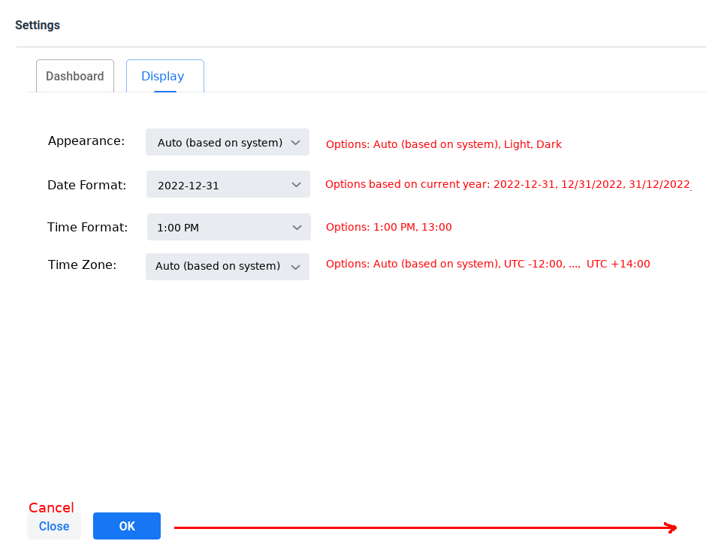The image size is (706, 553).
Task: Open the Appearance combo box
Action: click(x=227, y=142)
